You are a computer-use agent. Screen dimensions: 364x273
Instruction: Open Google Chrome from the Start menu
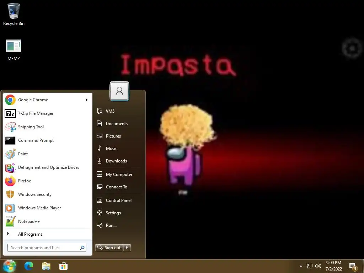pos(48,100)
